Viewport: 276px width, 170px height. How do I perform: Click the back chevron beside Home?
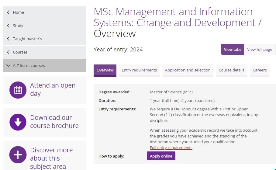point(8,12)
